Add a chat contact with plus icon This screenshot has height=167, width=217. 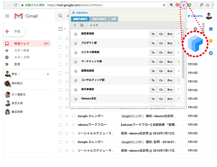(x=48, y=74)
